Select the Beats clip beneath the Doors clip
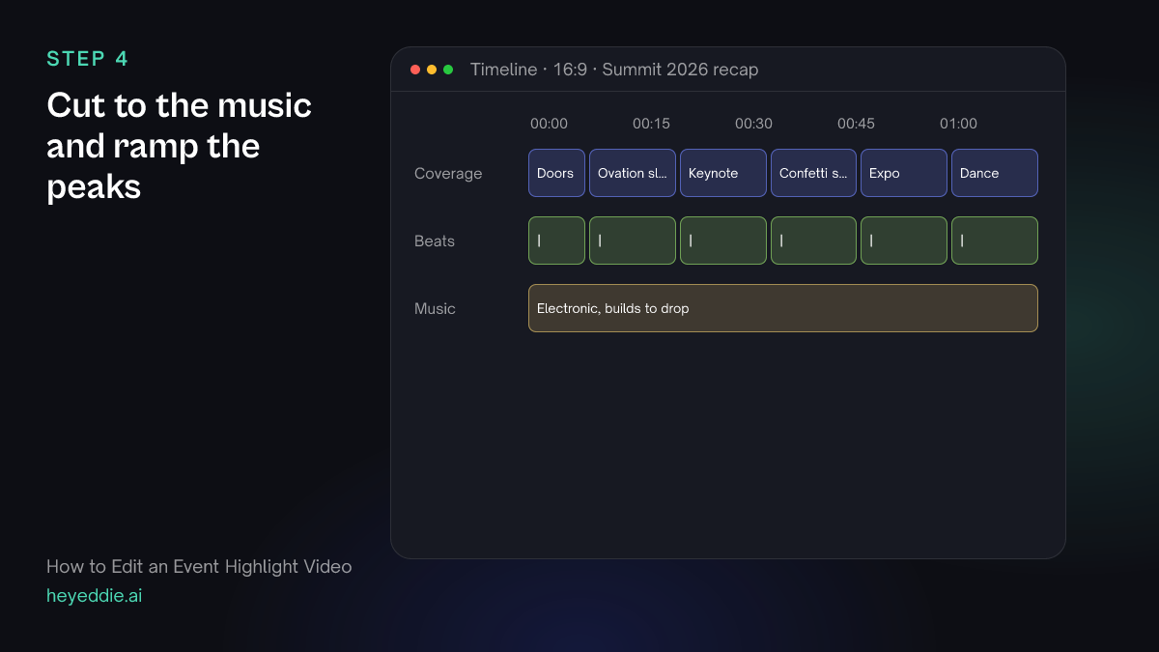 point(556,241)
